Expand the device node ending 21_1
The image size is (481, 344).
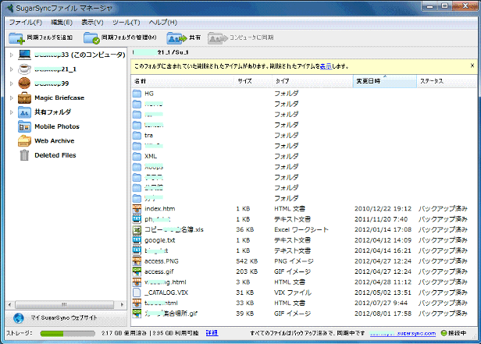point(12,69)
